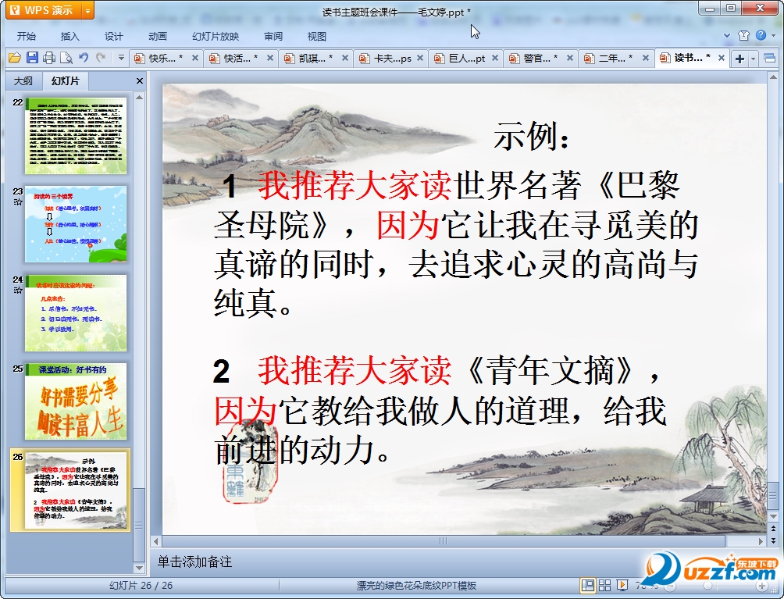Close the 警官... document tab
784x599 pixels.
click(x=570, y=58)
